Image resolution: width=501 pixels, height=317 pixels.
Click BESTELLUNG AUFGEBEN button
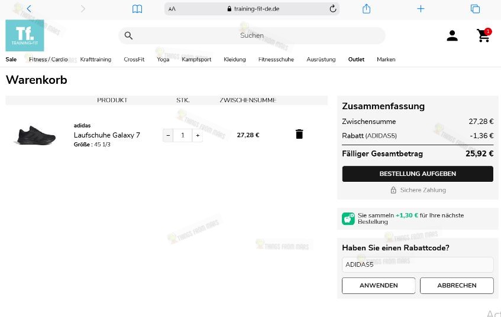point(418,174)
